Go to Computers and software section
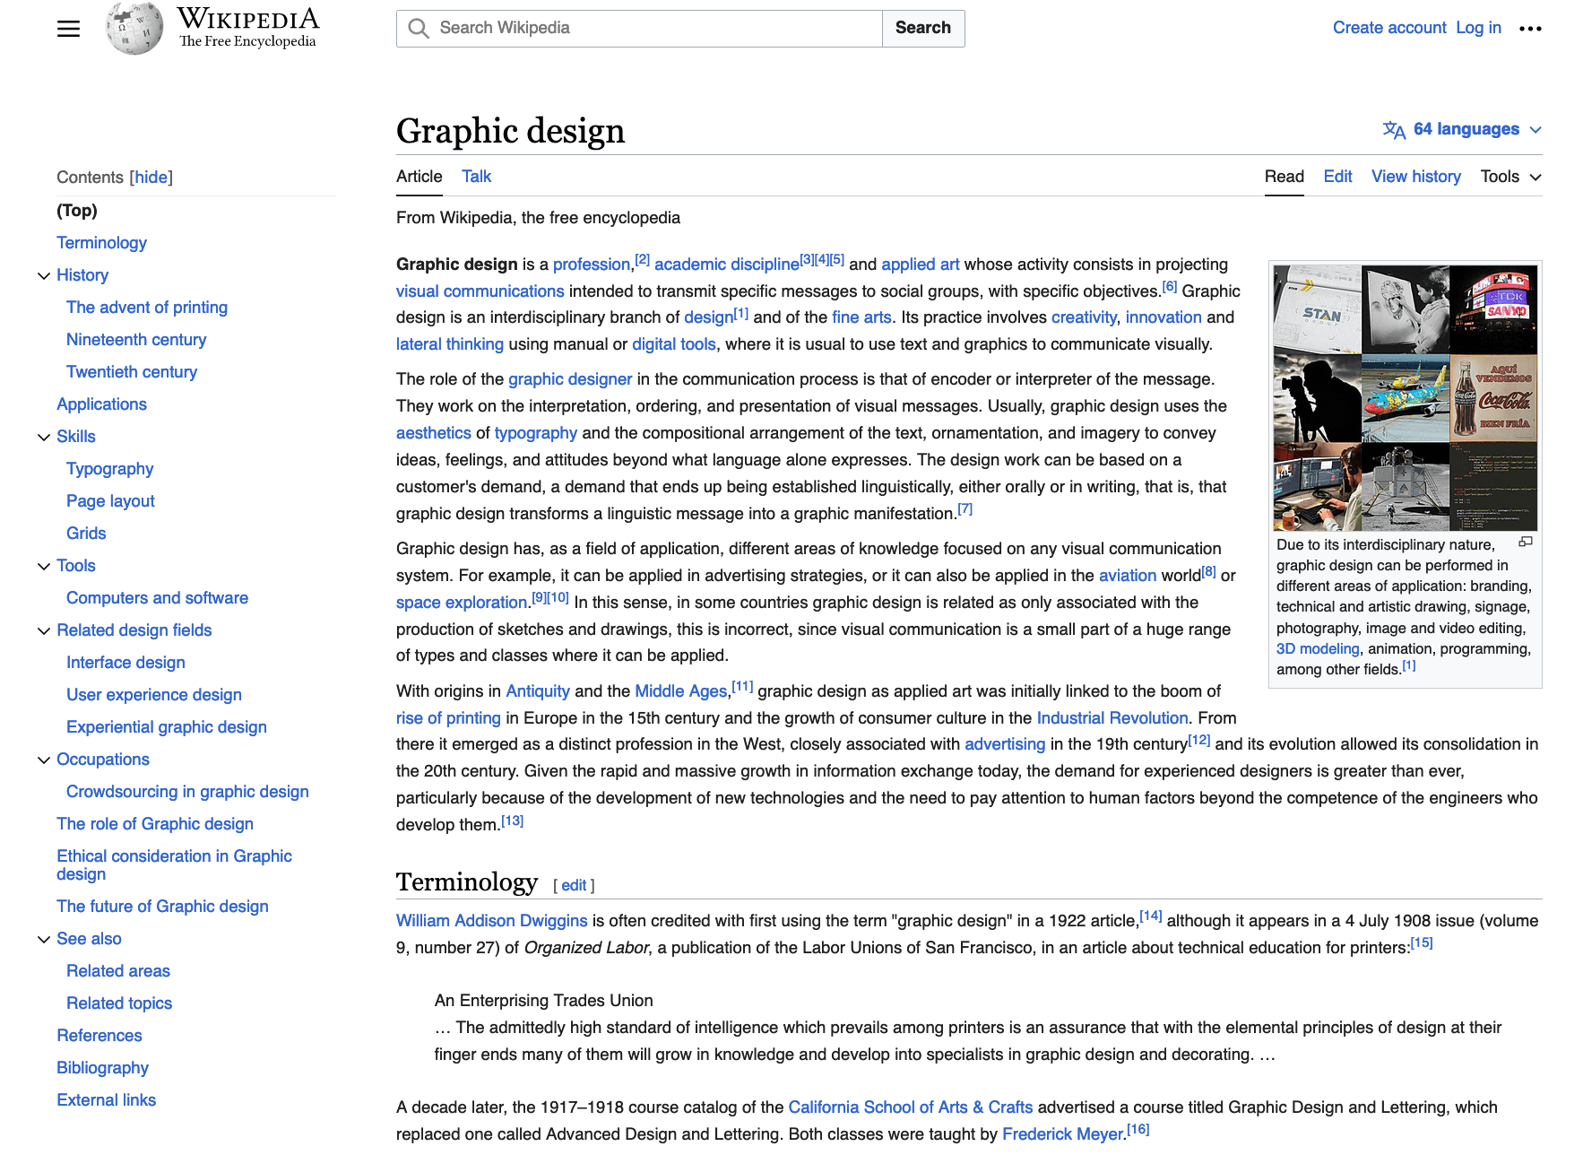 point(157,598)
